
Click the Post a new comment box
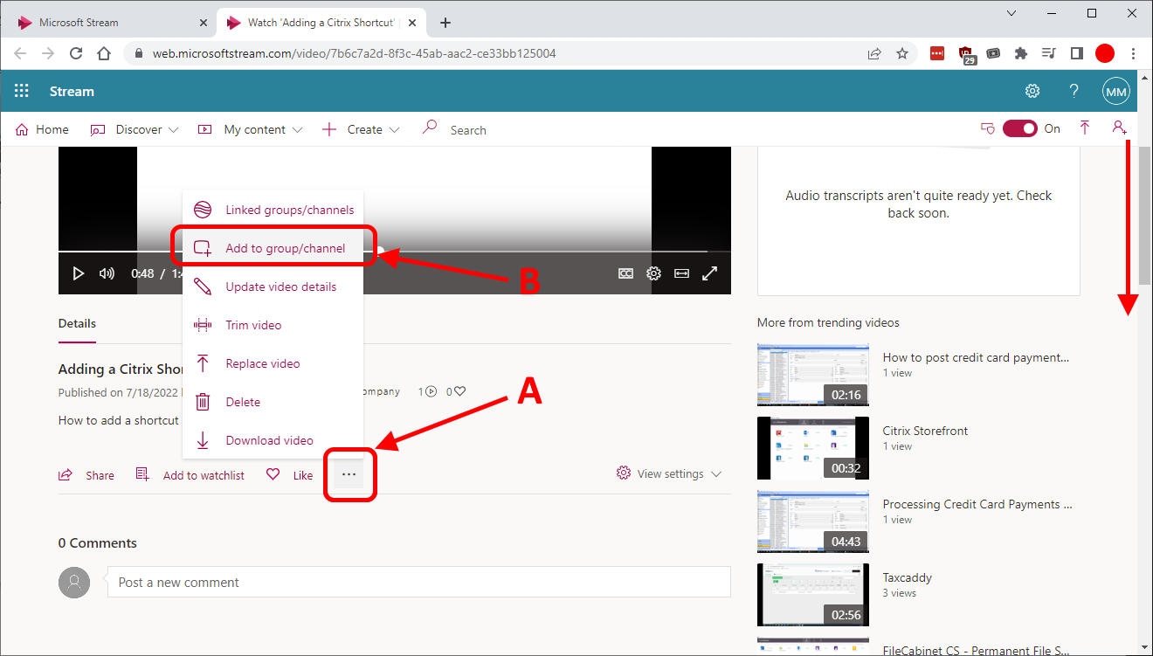point(418,582)
